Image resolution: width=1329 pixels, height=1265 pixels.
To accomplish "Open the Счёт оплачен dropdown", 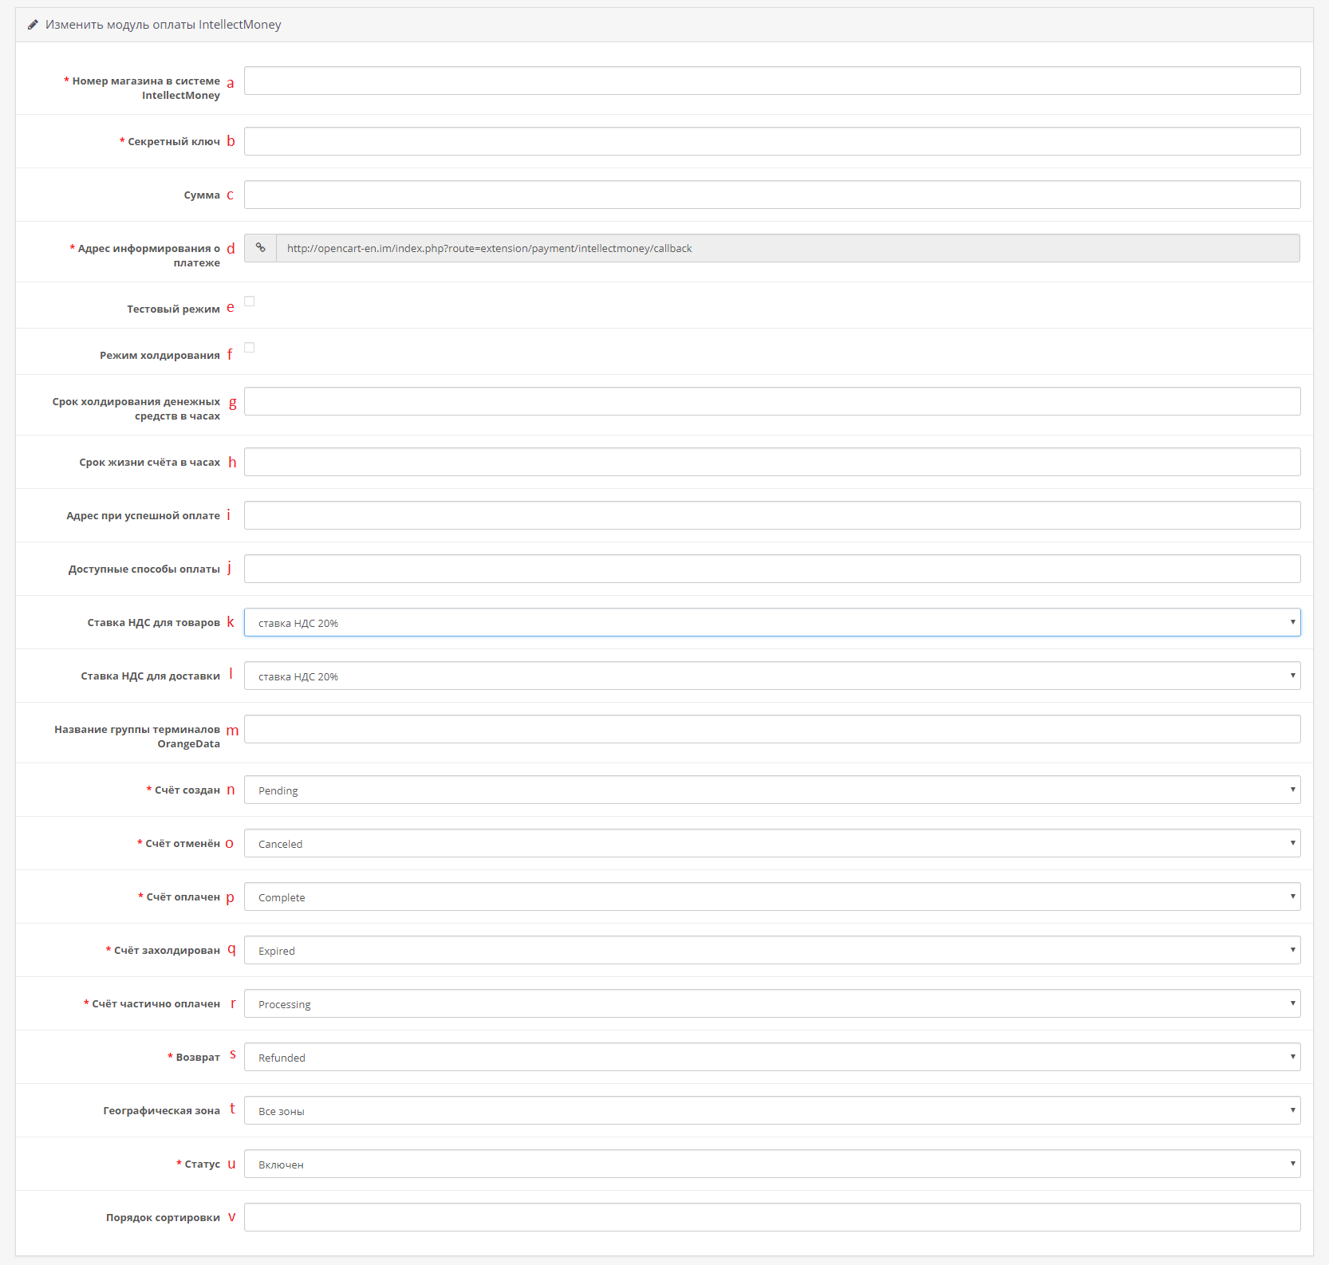I will tap(771, 897).
